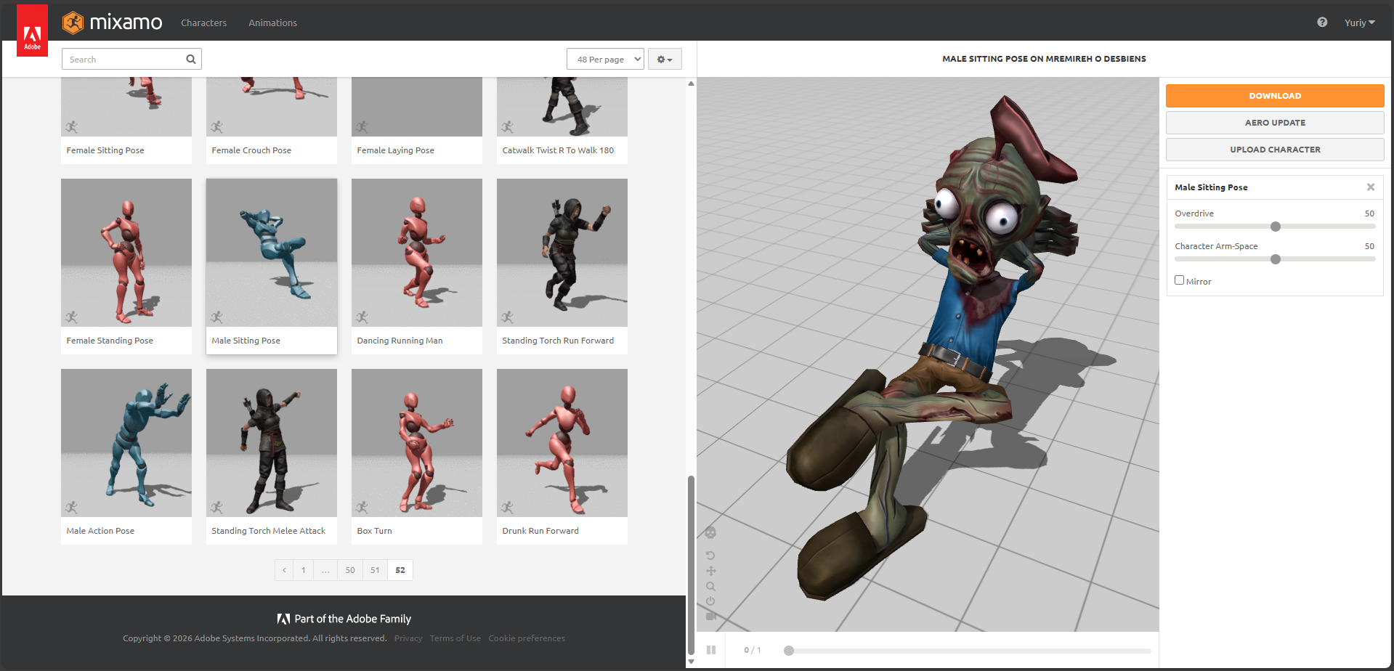
Task: Click the Overdrive slider handle
Action: [1275, 227]
